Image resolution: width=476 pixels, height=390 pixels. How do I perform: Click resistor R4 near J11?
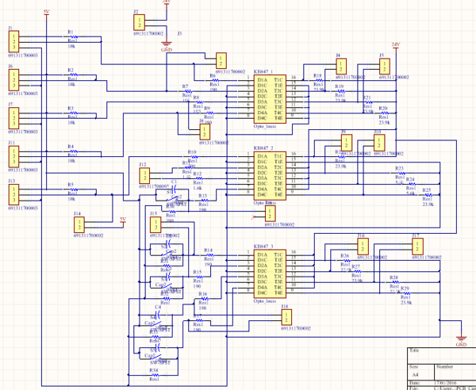click(71, 154)
